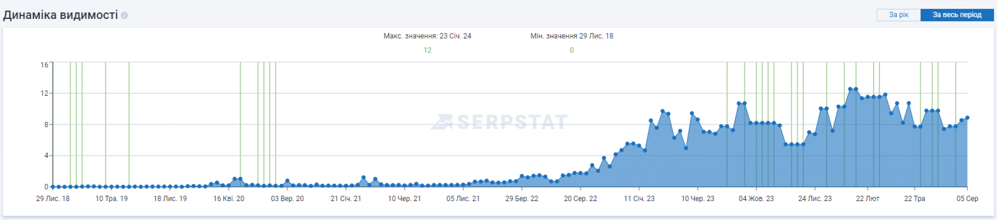Viewport: 997px width, 220px height.
Task: Click the 16 Кві. 20 axis date
Action: [x=229, y=199]
